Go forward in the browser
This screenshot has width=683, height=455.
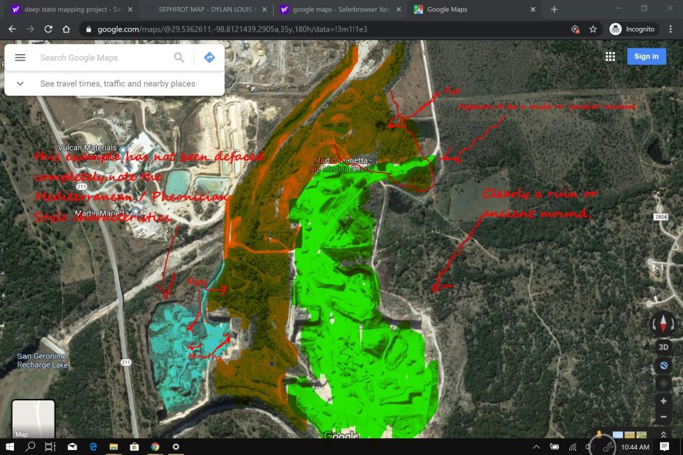pos(30,29)
